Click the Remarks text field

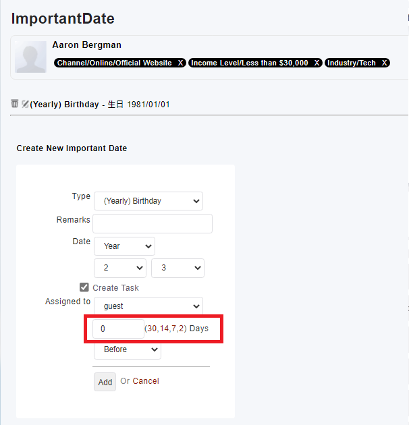pos(153,223)
